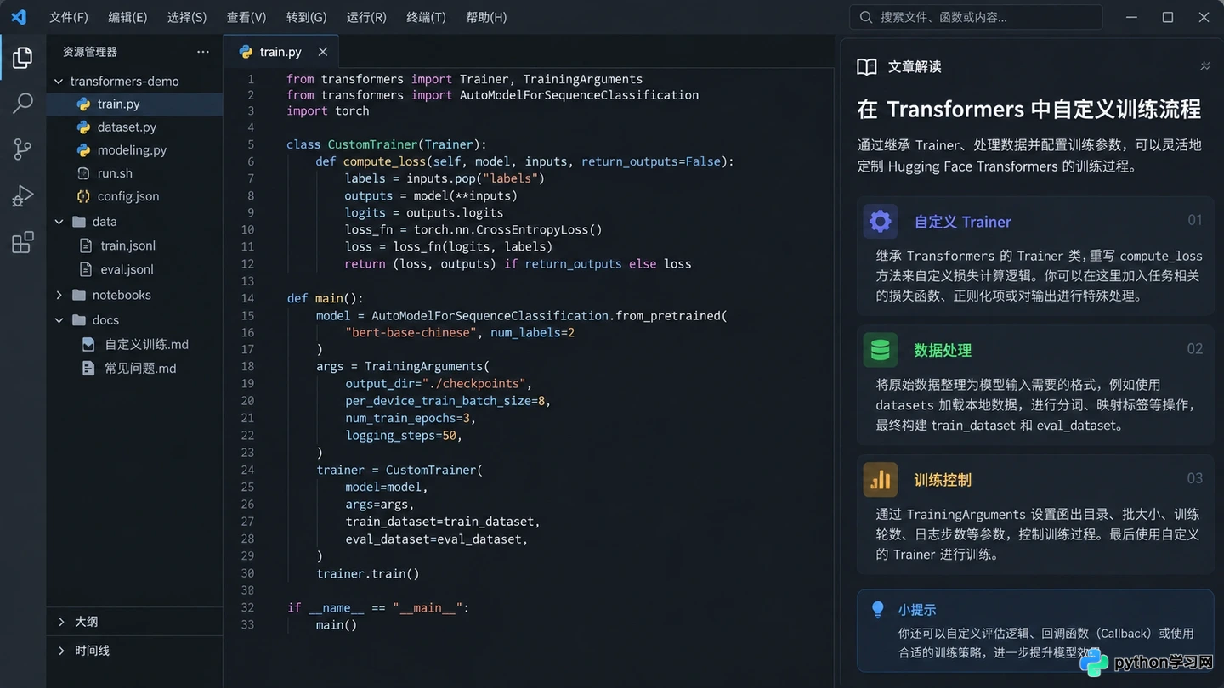Close the train.py editor tab

[x=323, y=52]
